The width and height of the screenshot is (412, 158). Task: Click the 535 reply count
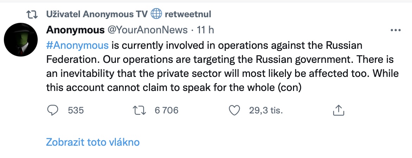point(76,111)
